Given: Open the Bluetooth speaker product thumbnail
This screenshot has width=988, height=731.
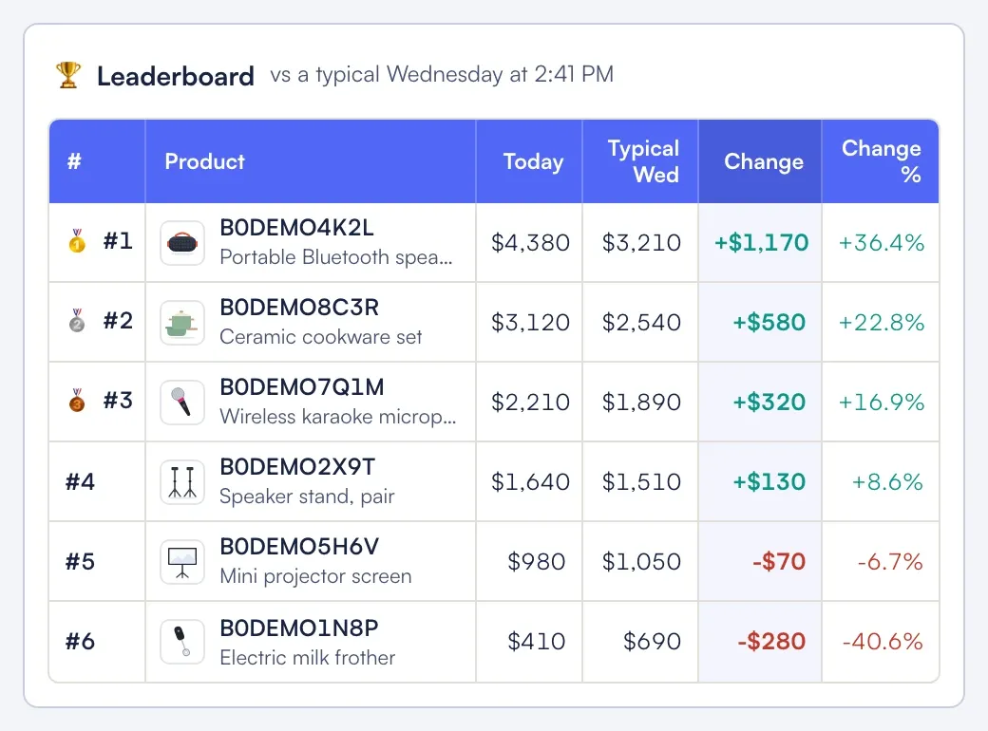Looking at the screenshot, I should [x=182, y=242].
